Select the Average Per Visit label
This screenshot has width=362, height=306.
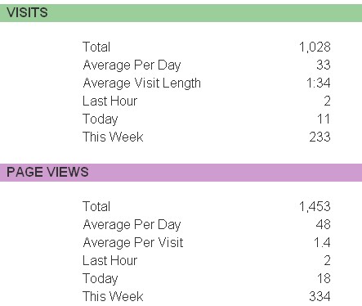tap(133, 242)
